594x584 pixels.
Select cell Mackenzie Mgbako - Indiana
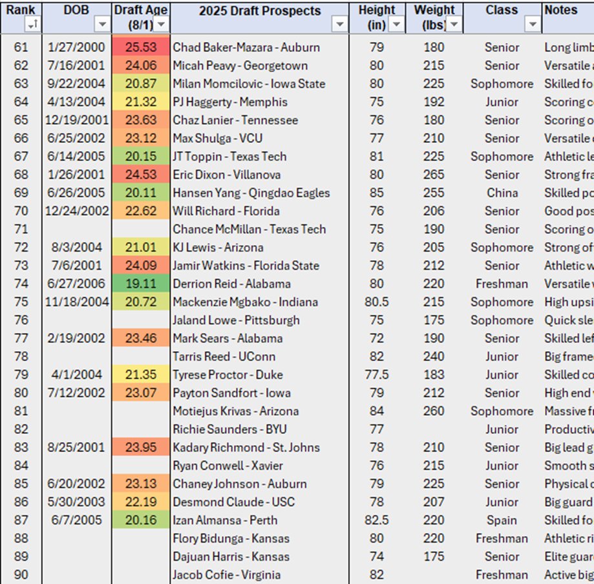[x=259, y=302]
